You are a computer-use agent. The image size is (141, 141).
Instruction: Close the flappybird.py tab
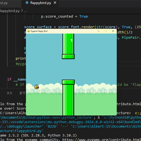[x=55, y=3]
